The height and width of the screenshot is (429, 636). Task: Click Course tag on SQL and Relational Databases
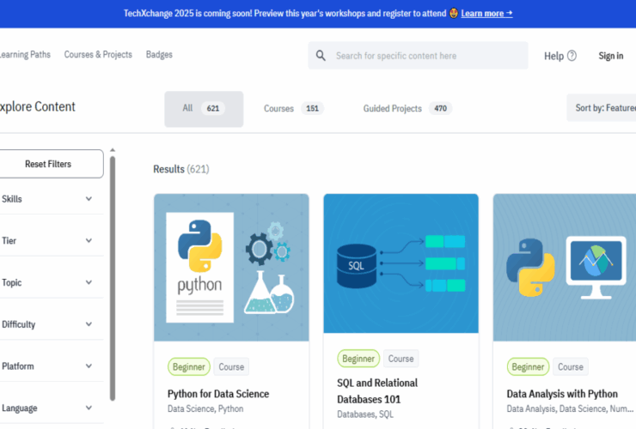tap(401, 359)
